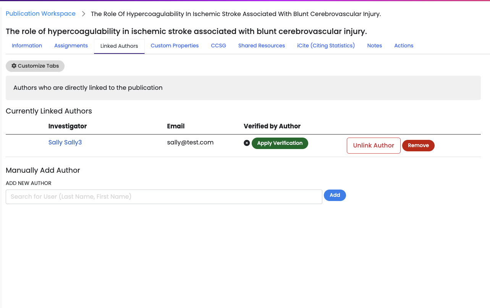Open the Custom Properties tab
Viewport: 490px width, 308px height.
point(175,45)
